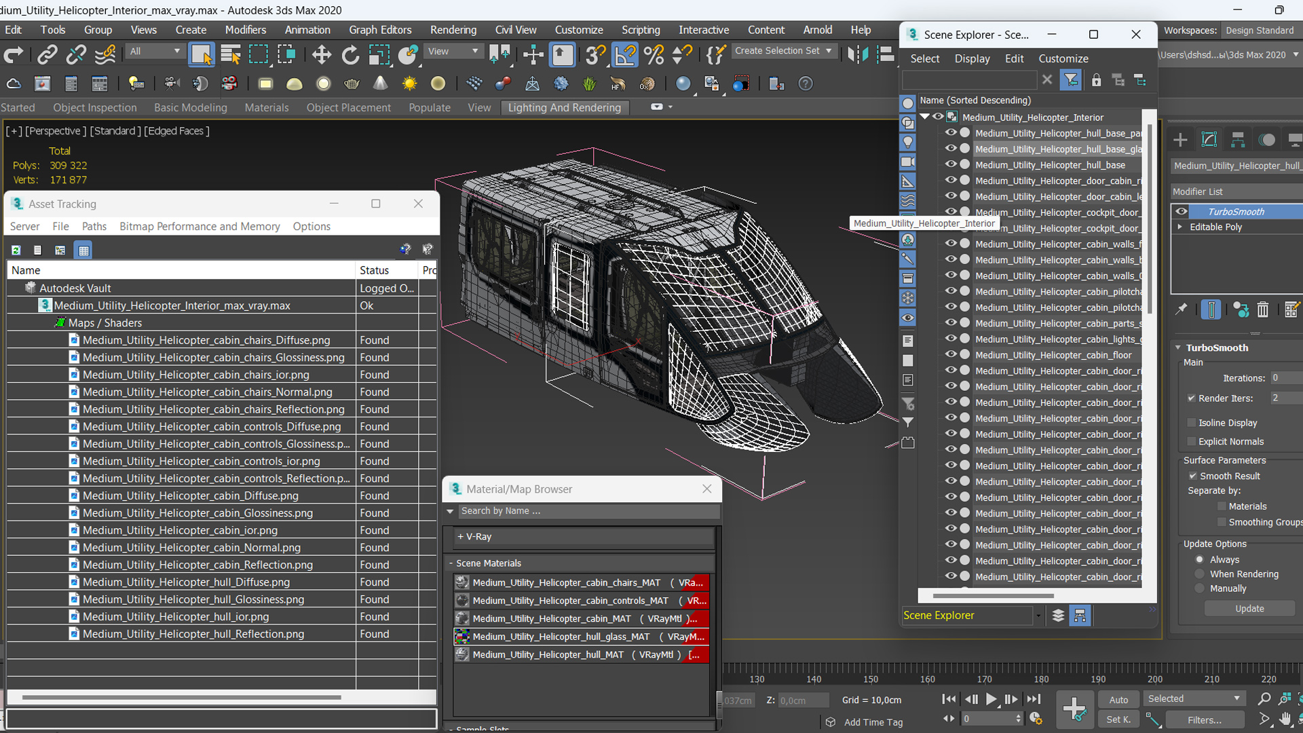The height and width of the screenshot is (733, 1303).
Task: Toggle the Render Iters checkbox
Action: coord(1191,398)
